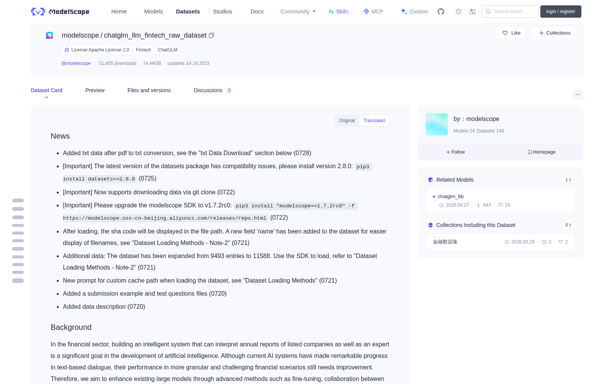Click the "updated Jul 28,2023" text
This screenshot has height=384, width=614.
click(188, 63)
